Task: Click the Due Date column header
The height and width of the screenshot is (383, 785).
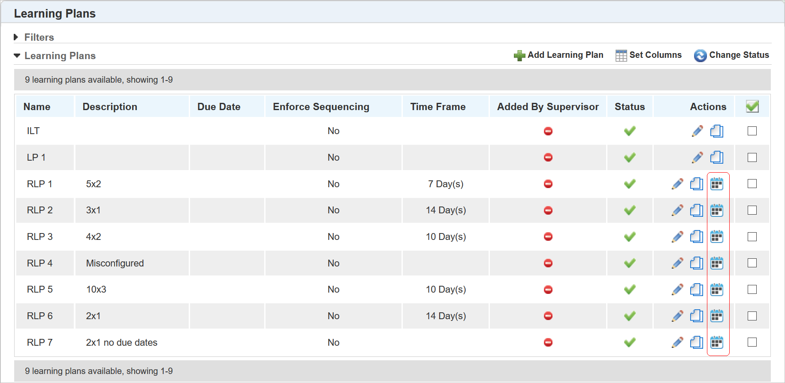Action: [x=219, y=107]
